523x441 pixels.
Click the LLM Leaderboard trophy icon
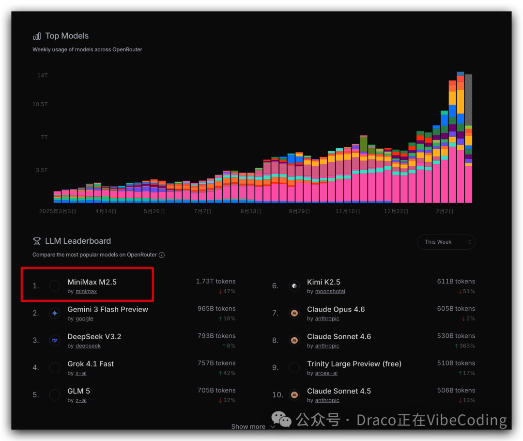[x=37, y=241]
